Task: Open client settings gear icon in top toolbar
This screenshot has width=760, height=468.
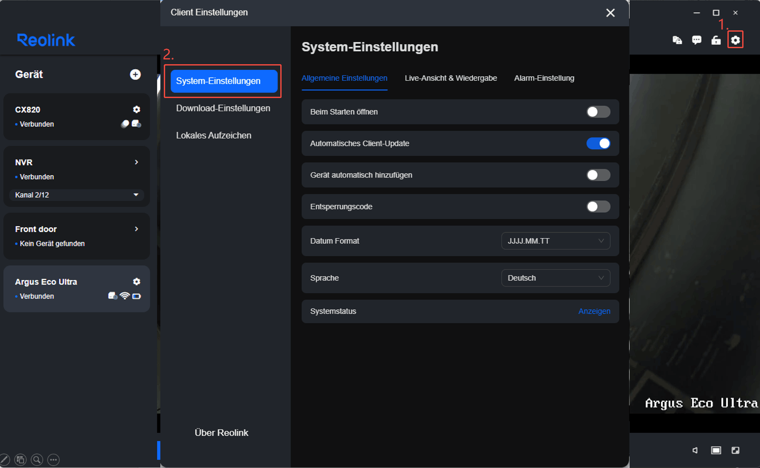Action: [x=735, y=40]
